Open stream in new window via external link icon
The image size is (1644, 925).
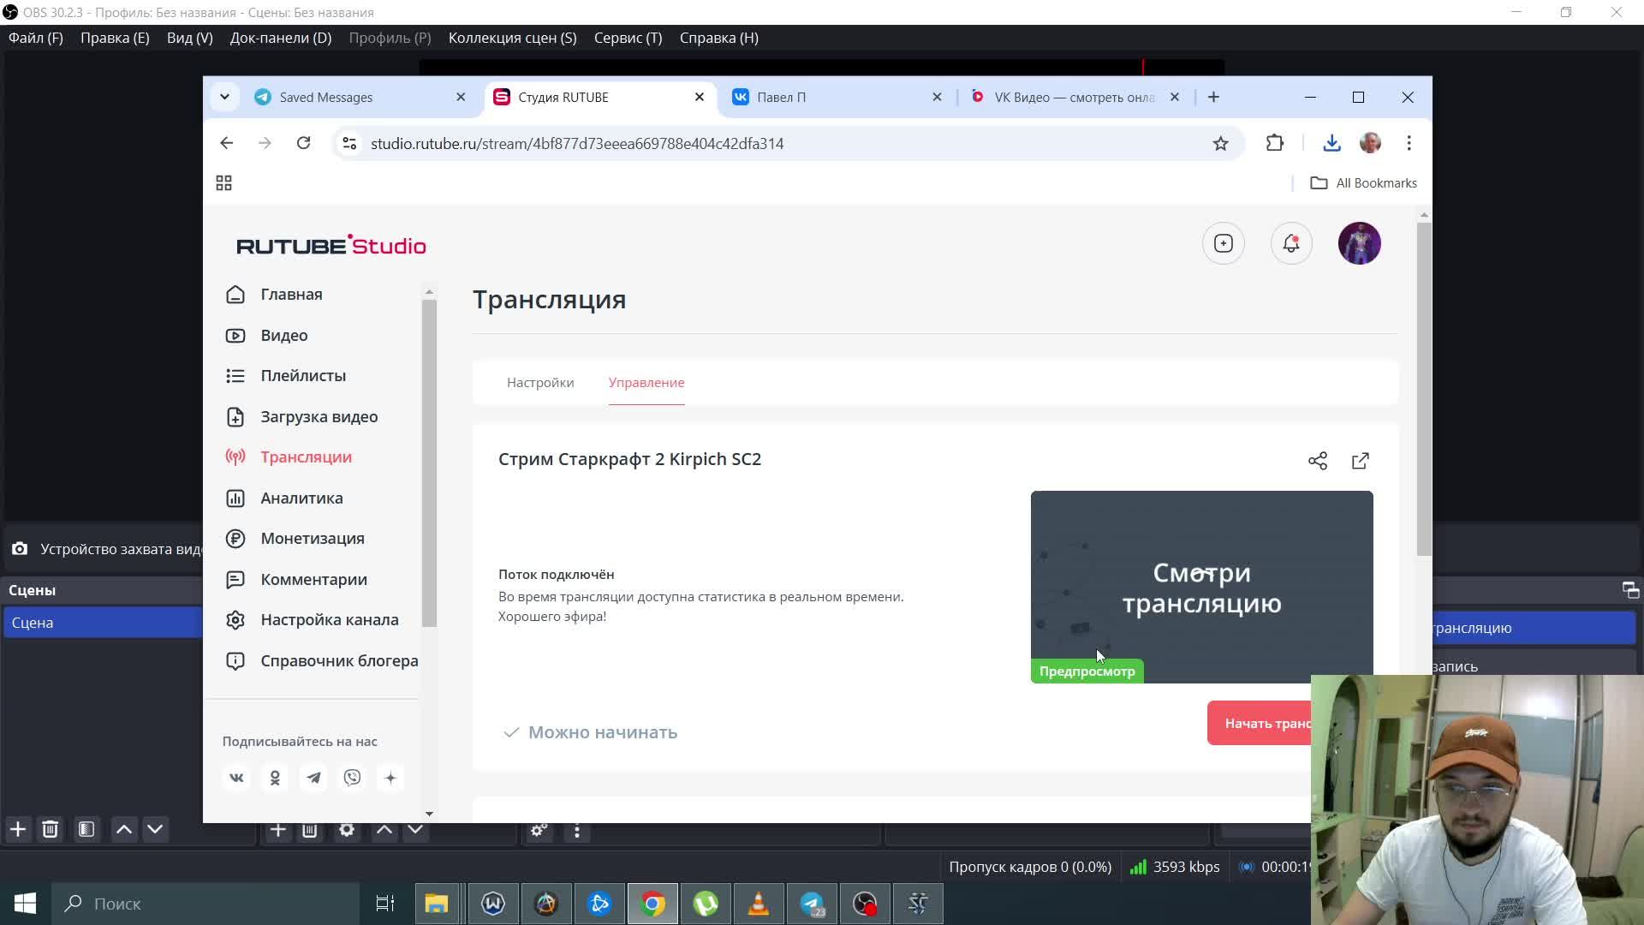pyautogui.click(x=1360, y=461)
